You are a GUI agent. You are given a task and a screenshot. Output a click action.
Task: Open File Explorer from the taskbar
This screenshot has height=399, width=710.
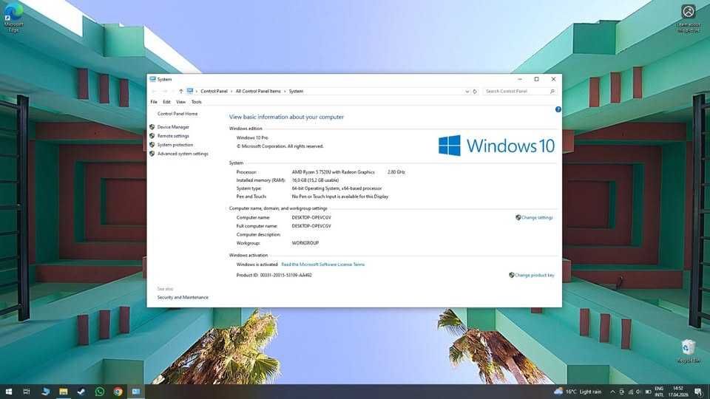[x=64, y=392]
